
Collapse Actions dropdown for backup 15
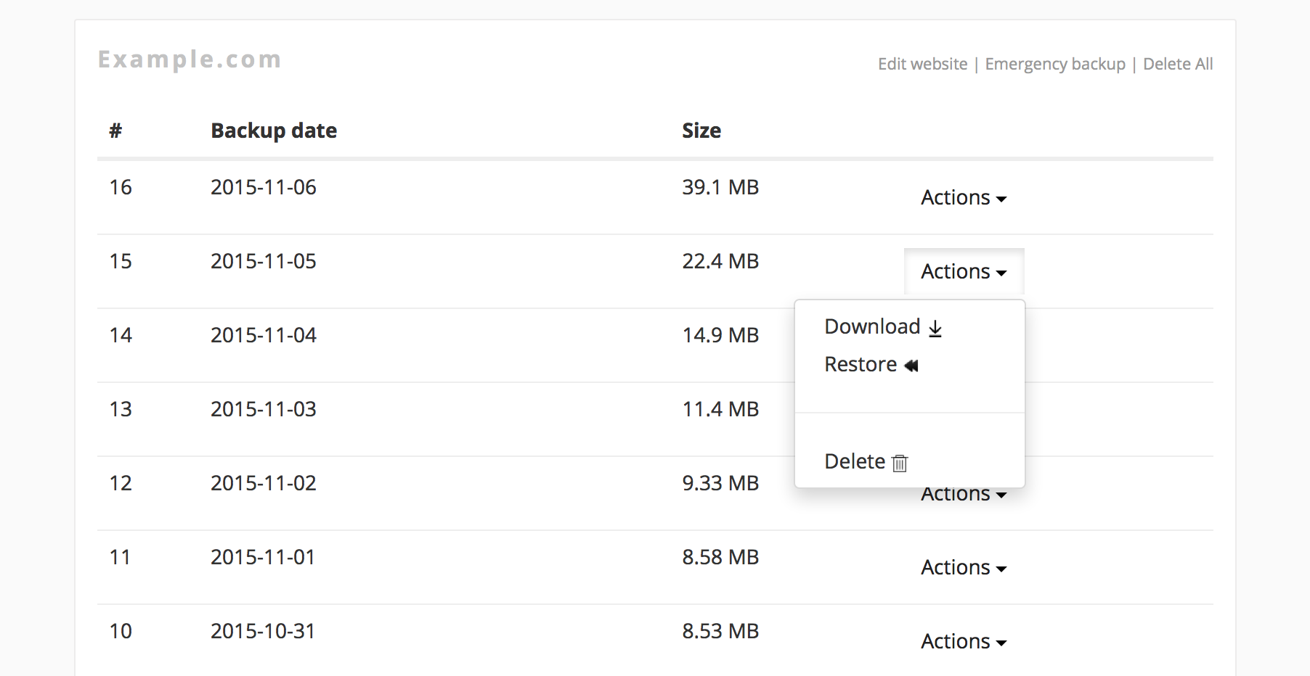(963, 272)
